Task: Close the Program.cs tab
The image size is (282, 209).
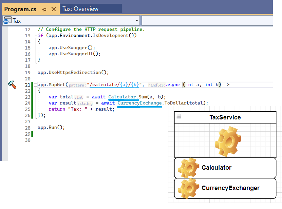Action: [54, 9]
